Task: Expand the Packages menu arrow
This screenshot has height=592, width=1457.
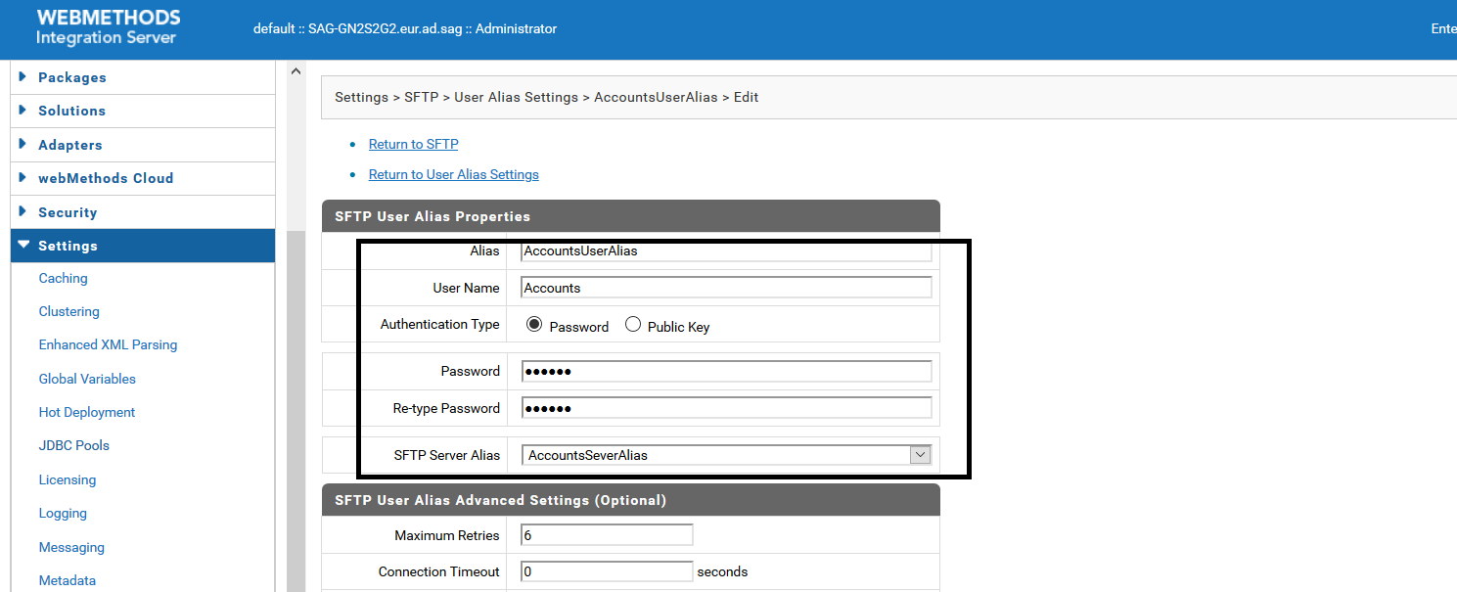Action: (x=23, y=77)
